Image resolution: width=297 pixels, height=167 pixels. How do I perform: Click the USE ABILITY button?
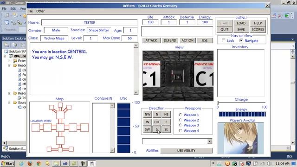coord(187,150)
